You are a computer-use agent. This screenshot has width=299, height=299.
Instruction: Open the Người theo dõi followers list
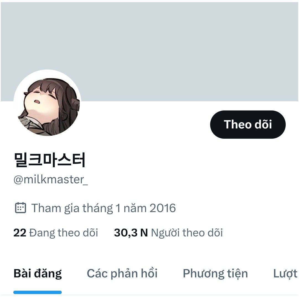(168, 233)
